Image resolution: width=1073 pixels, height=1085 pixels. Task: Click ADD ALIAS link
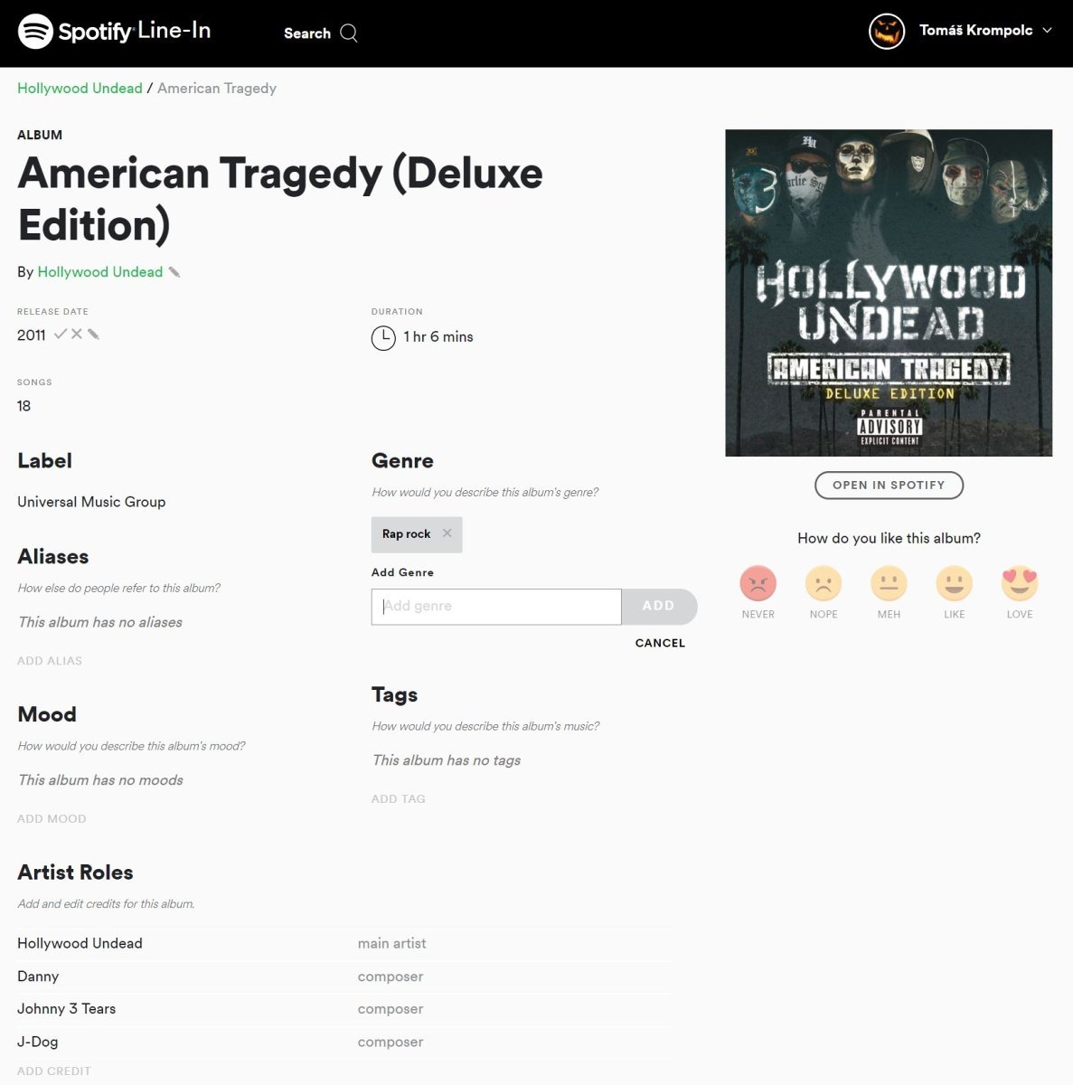pyautogui.click(x=50, y=661)
